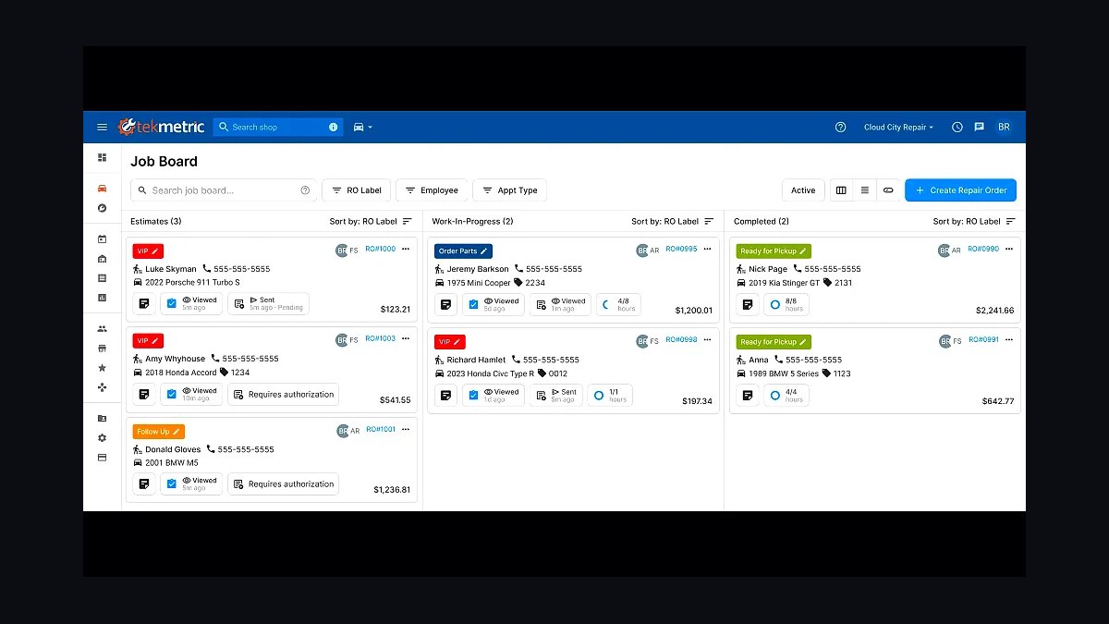Click the link icon view button
The height and width of the screenshot is (624, 1109).
[888, 190]
